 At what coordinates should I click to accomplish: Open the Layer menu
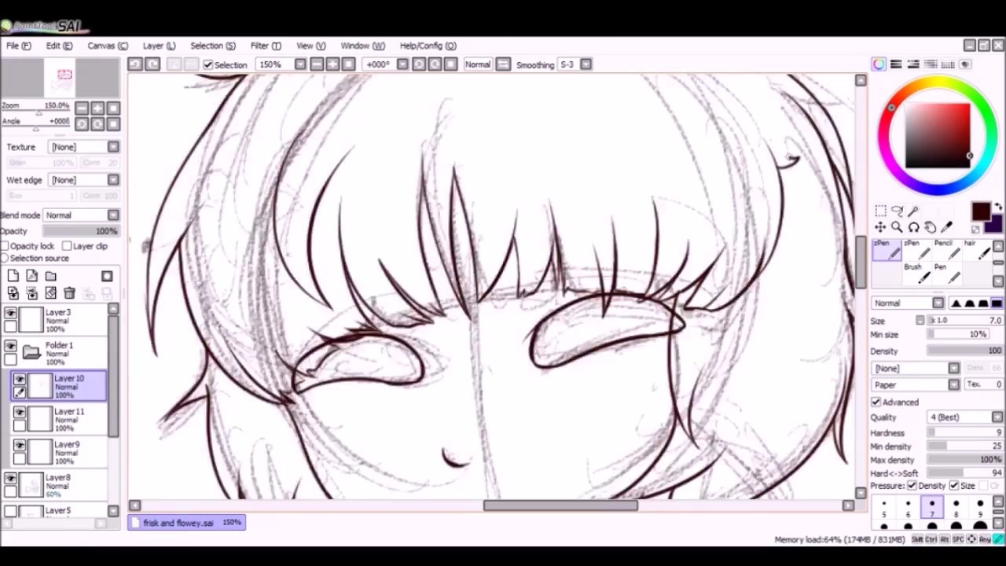click(x=159, y=46)
